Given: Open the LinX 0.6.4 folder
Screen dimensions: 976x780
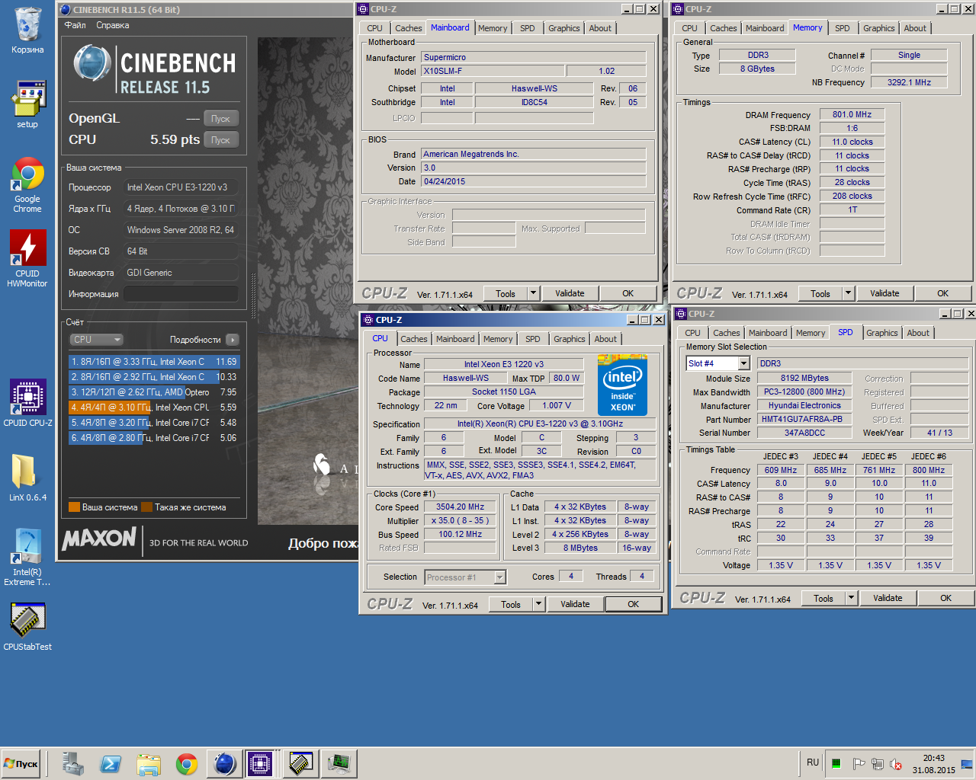Looking at the screenshot, I should click(x=27, y=478).
